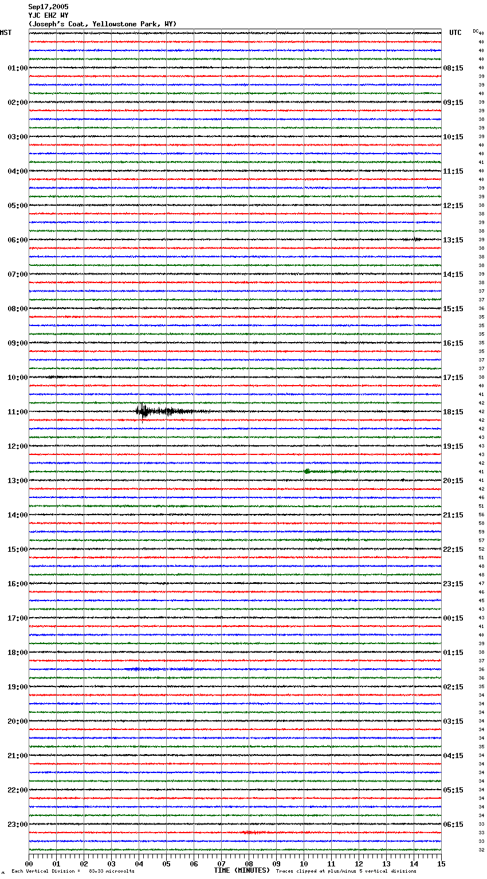This screenshot has height=879, width=487.
Task: Click minute 00 on bottom time axis
Action: [x=29, y=864]
